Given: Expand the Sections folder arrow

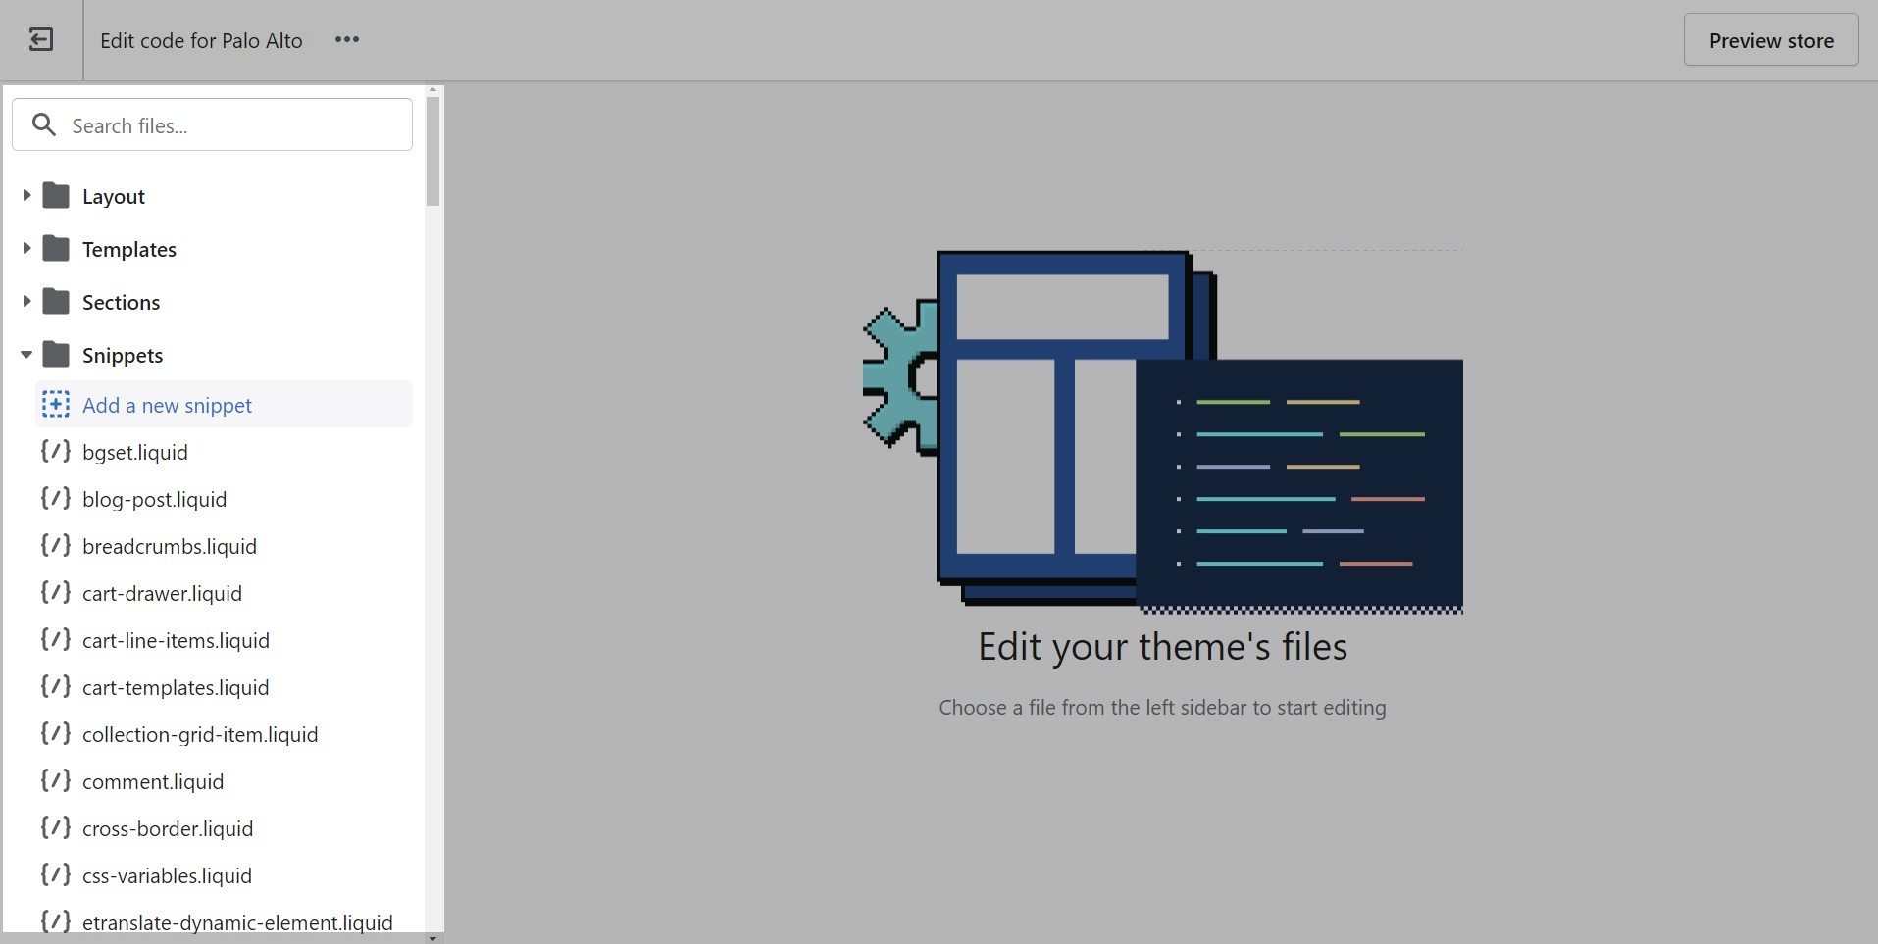Looking at the screenshot, I should click(x=26, y=302).
